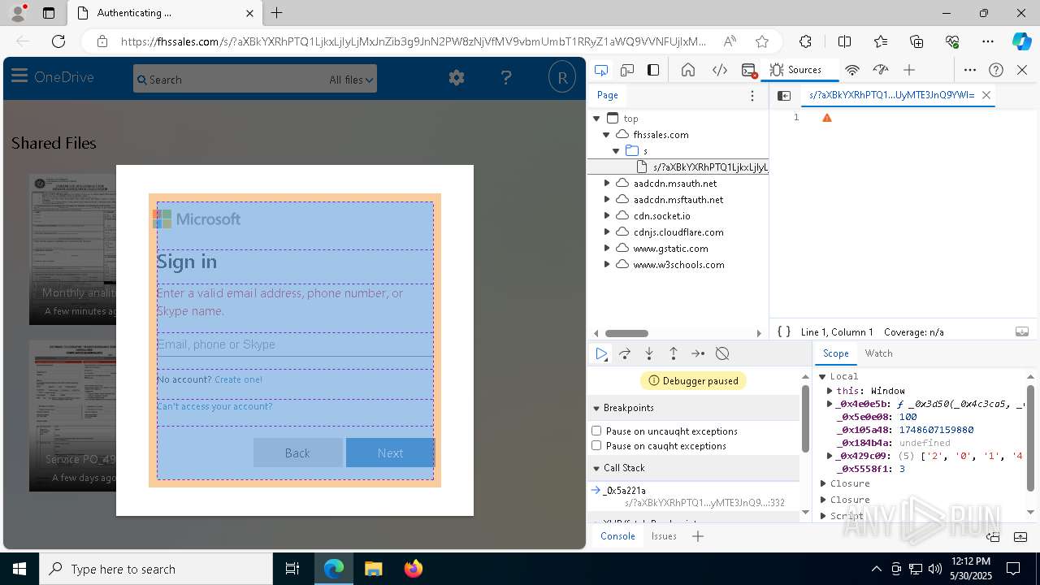This screenshot has width=1040, height=585.
Task: Toggle device emulation in DevTools
Action: (627, 70)
